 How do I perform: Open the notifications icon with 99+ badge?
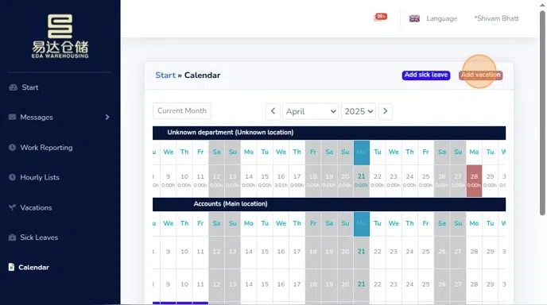click(x=380, y=17)
